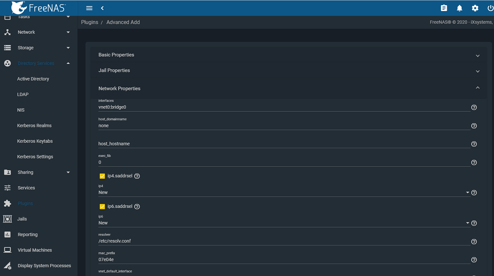Image resolution: width=494 pixels, height=276 pixels.
Task: Toggle the hamburger menu icon
Action: [x=89, y=8]
